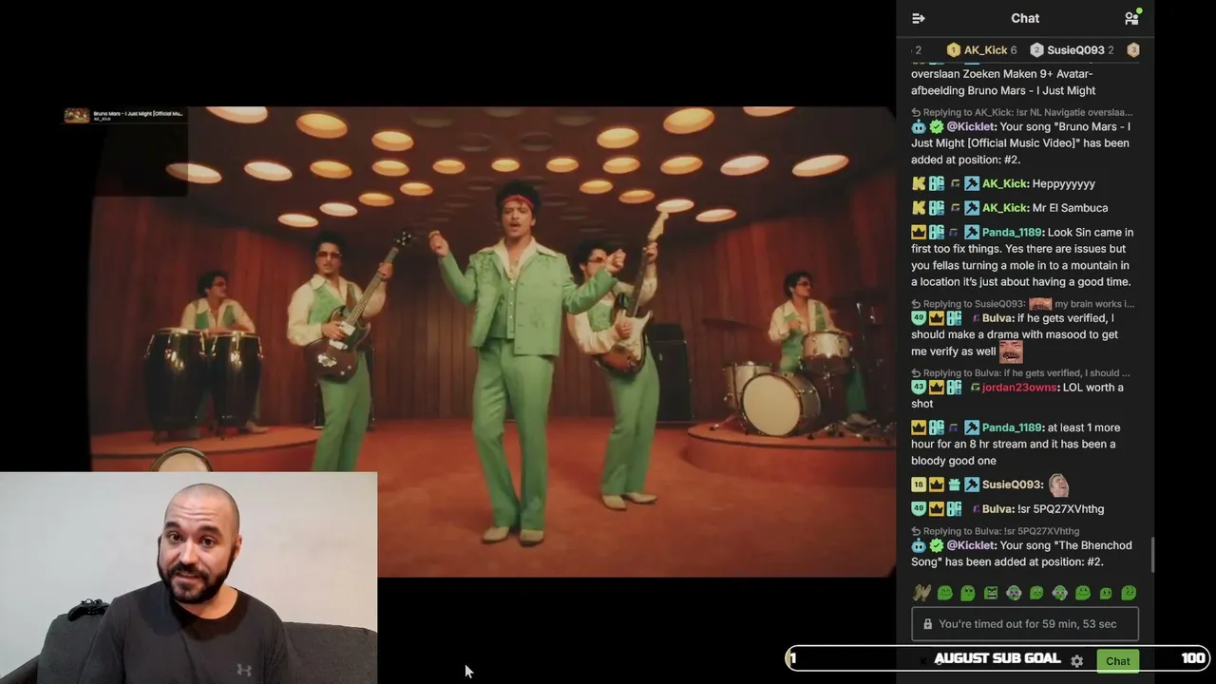Click the reply reference to AK_Kick's !sr message
Image resolution: width=1216 pixels, height=684 pixels.
coord(1021,112)
